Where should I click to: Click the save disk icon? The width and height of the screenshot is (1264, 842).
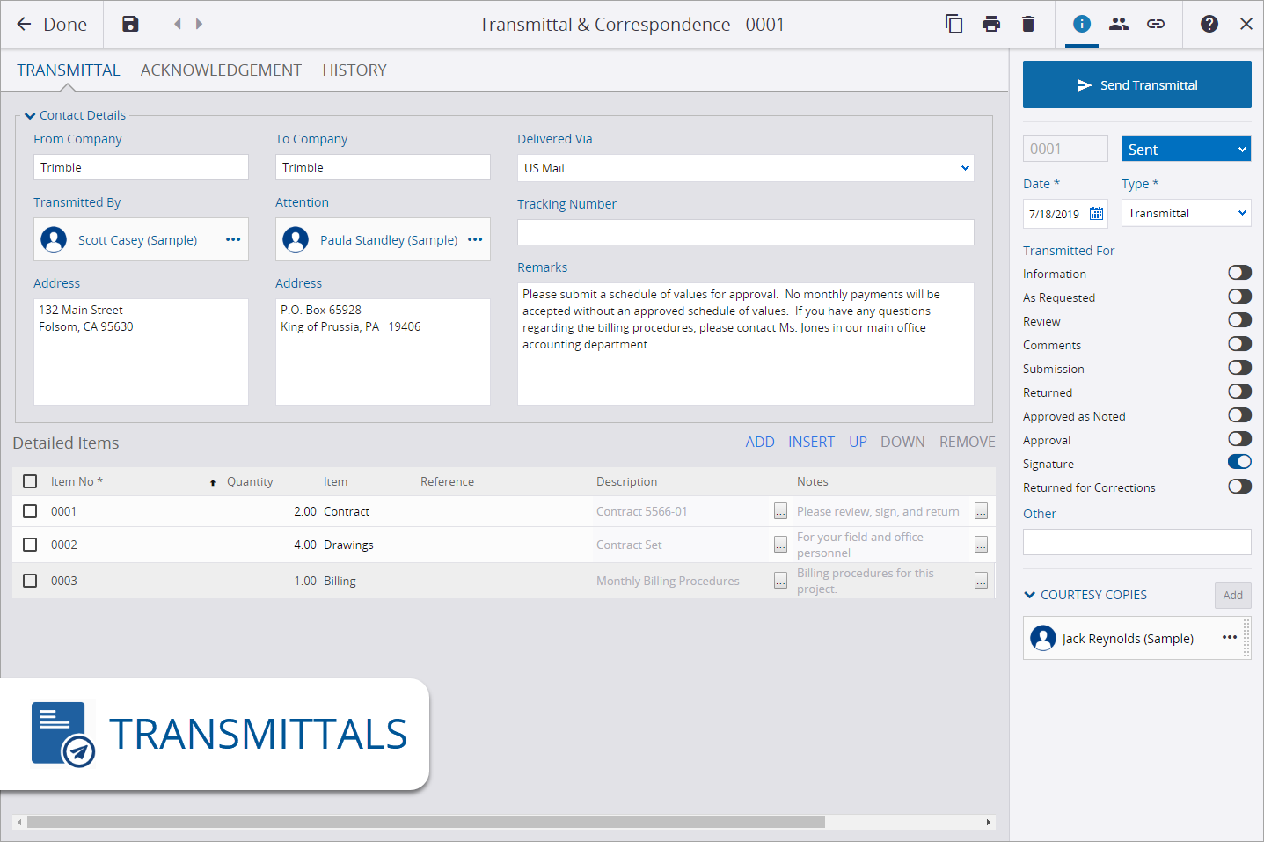pyautogui.click(x=130, y=24)
